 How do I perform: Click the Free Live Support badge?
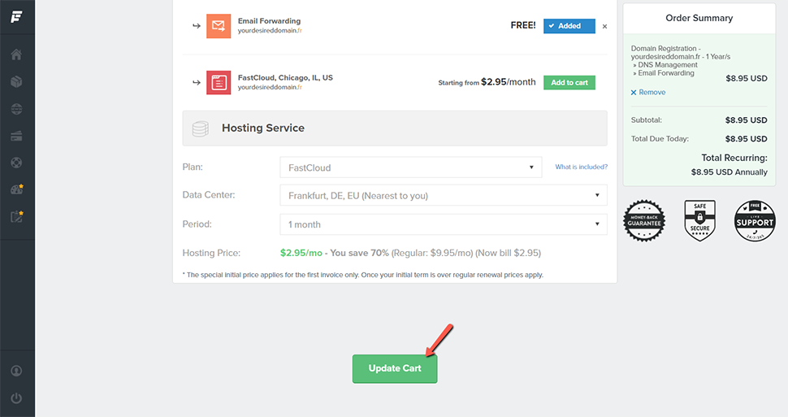click(755, 221)
